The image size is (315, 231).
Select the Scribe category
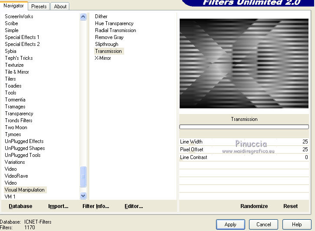coord(11,23)
